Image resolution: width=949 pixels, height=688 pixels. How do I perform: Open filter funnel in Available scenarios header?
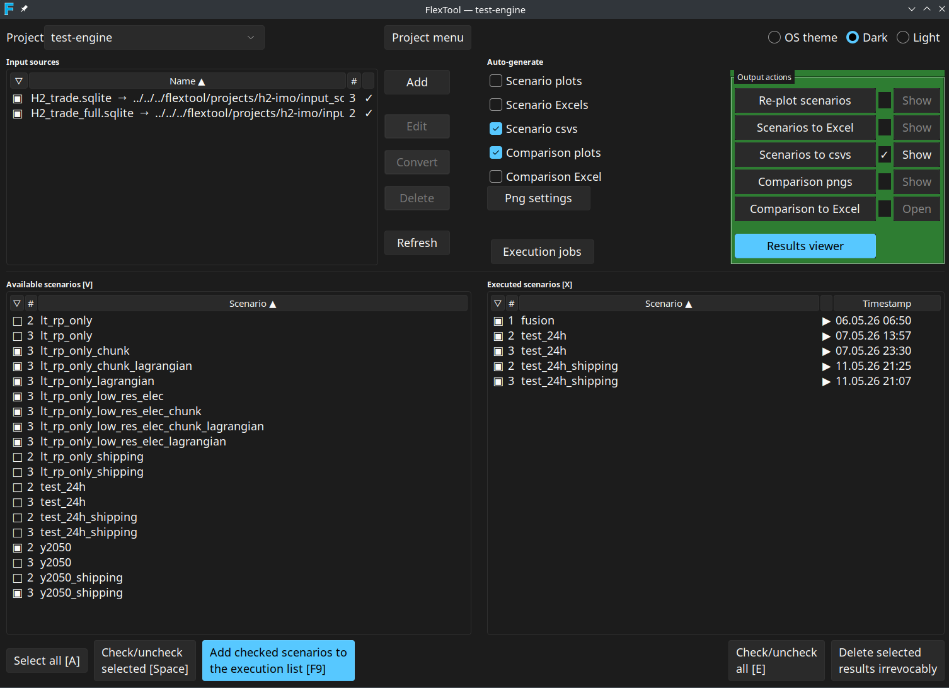[x=17, y=304]
